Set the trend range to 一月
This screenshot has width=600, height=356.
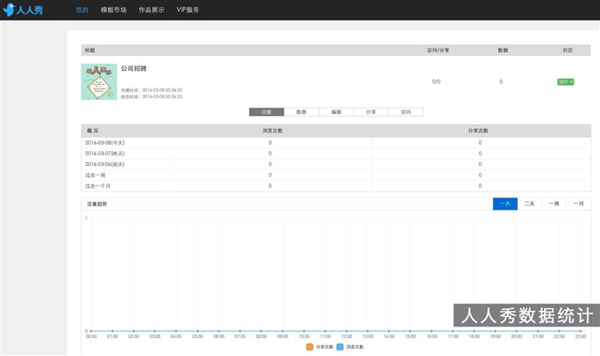tap(579, 204)
